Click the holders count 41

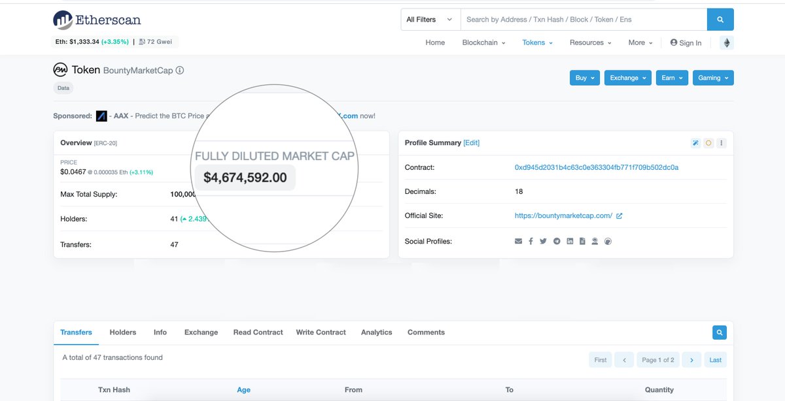[174, 219]
